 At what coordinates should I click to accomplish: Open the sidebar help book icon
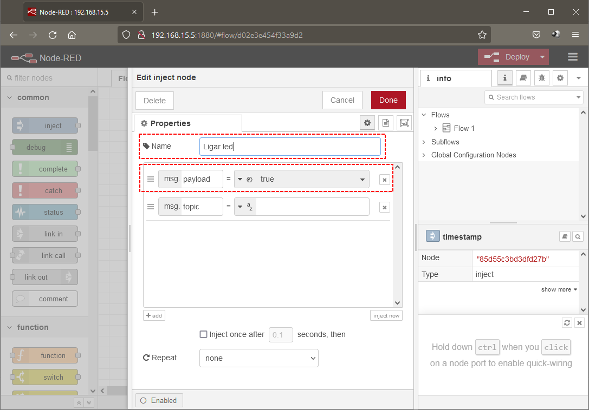click(x=523, y=78)
